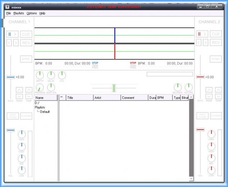Raise Channel 1 TEMP rate up arrow
This screenshot has width=228, height=187.
[x=29, y=90]
